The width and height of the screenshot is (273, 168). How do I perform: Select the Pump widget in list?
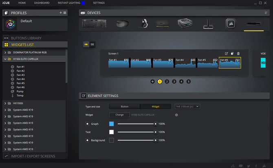point(20,92)
